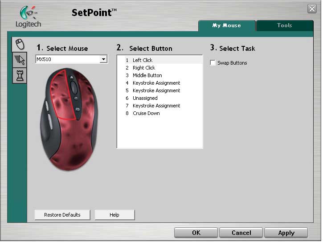Switch to the Tools tab
Screen dimensions: 323x242
285,25
